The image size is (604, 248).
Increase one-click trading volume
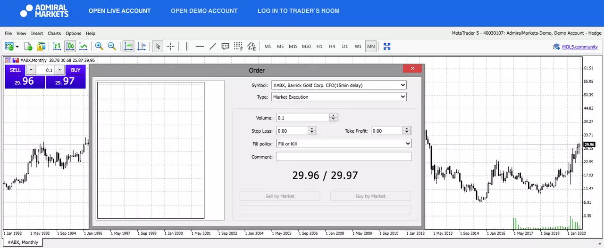59,70
